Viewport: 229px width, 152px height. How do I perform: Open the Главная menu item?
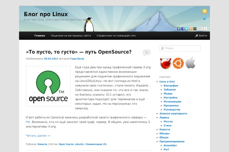click(40, 36)
